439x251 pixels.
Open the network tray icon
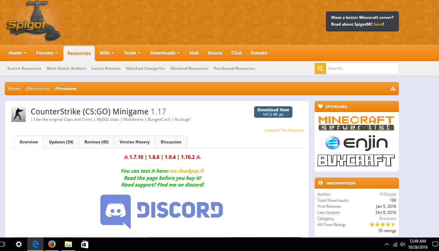point(395,244)
